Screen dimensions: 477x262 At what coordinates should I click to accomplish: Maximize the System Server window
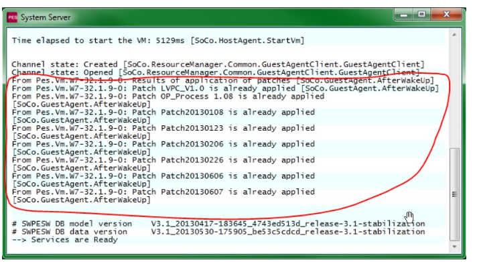421,15
